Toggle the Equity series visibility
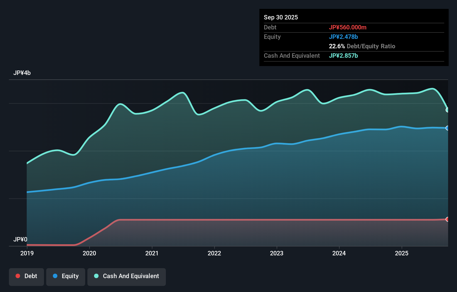 tap(66, 276)
